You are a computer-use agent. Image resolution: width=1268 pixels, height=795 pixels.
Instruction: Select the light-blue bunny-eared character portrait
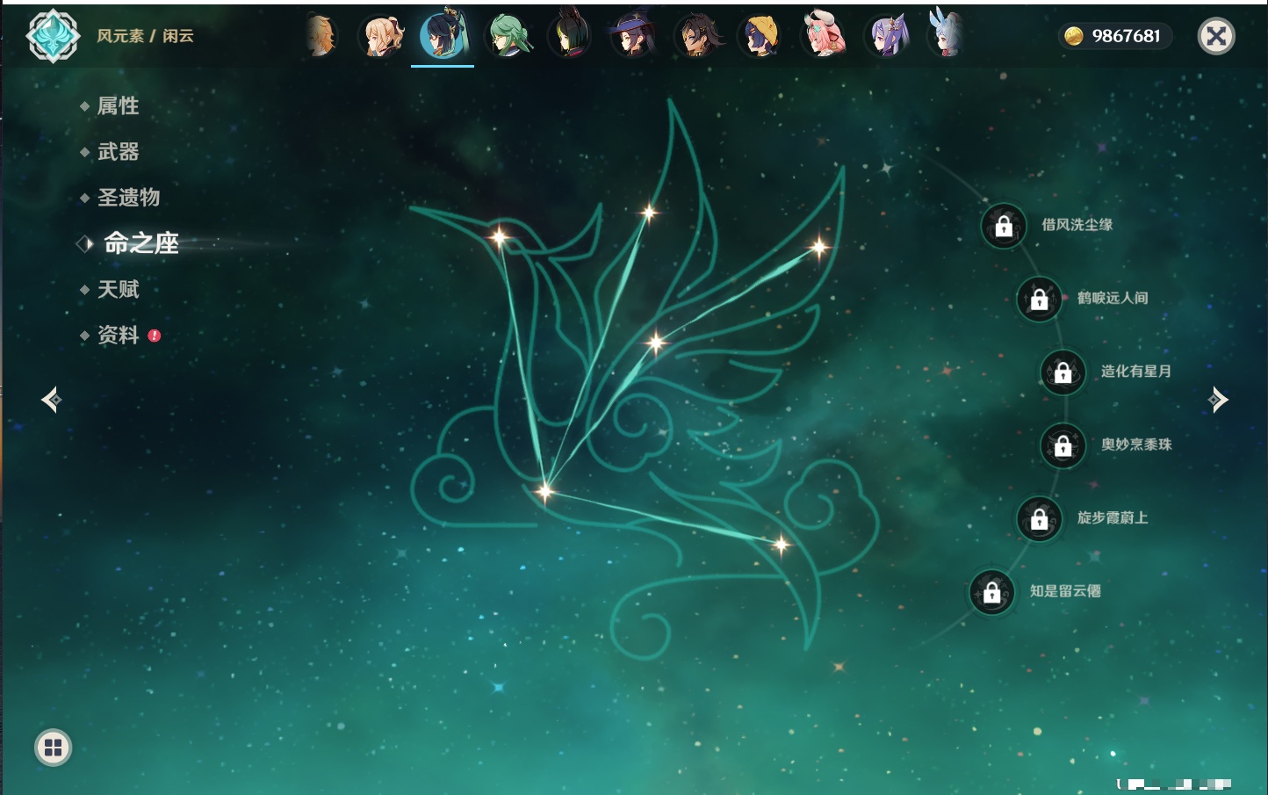coord(946,34)
